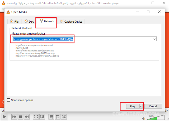Toggle fullscreen video mode in VLC
The image size is (169, 121).
pos(36,117)
